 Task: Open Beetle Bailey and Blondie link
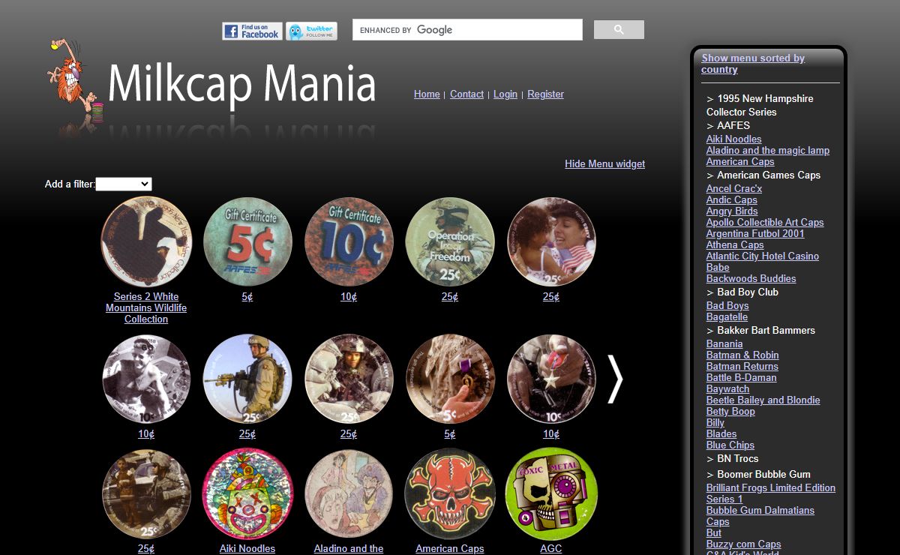pyautogui.click(x=763, y=400)
